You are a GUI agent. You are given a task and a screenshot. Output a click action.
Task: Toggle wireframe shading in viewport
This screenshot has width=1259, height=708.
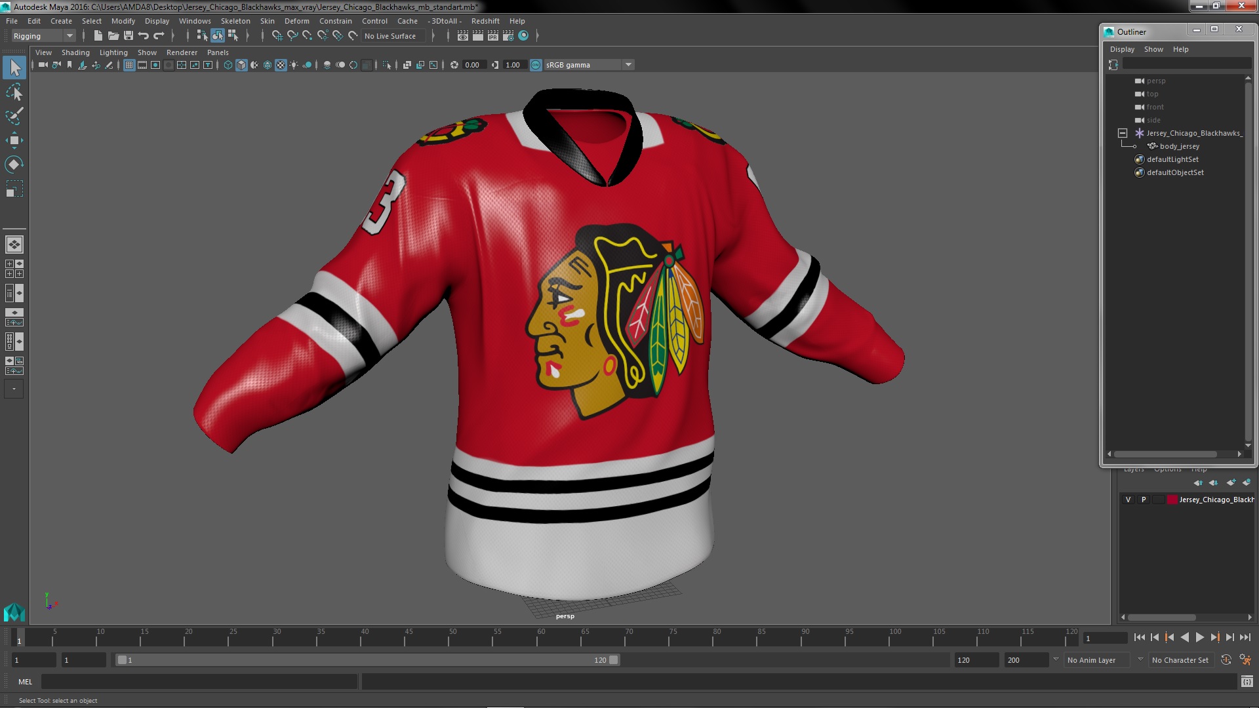click(x=228, y=65)
